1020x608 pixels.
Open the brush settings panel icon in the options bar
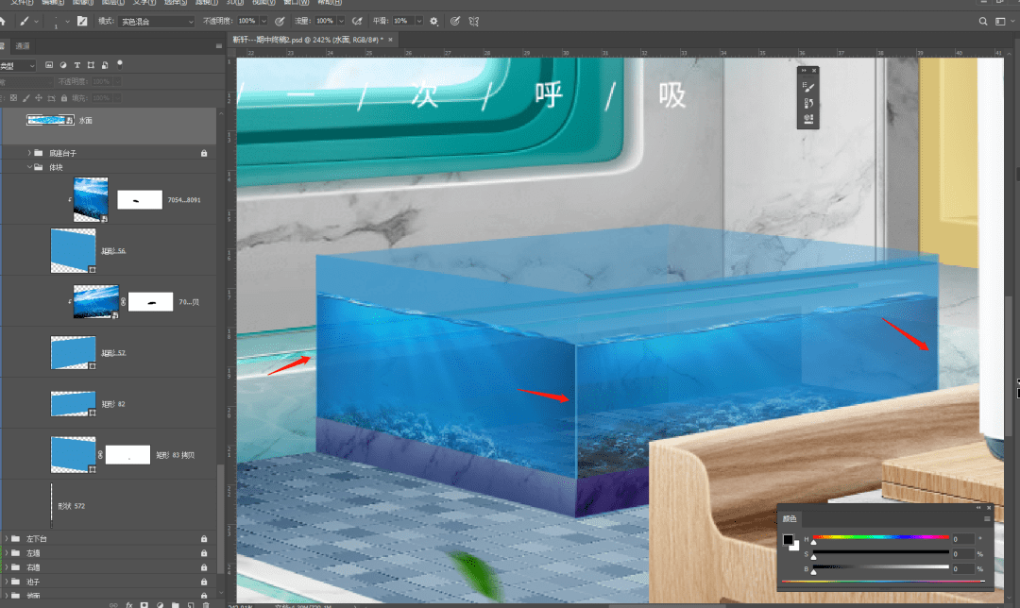point(82,21)
